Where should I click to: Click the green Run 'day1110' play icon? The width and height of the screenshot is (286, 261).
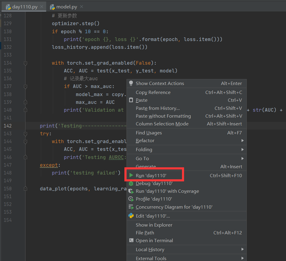click(131, 175)
